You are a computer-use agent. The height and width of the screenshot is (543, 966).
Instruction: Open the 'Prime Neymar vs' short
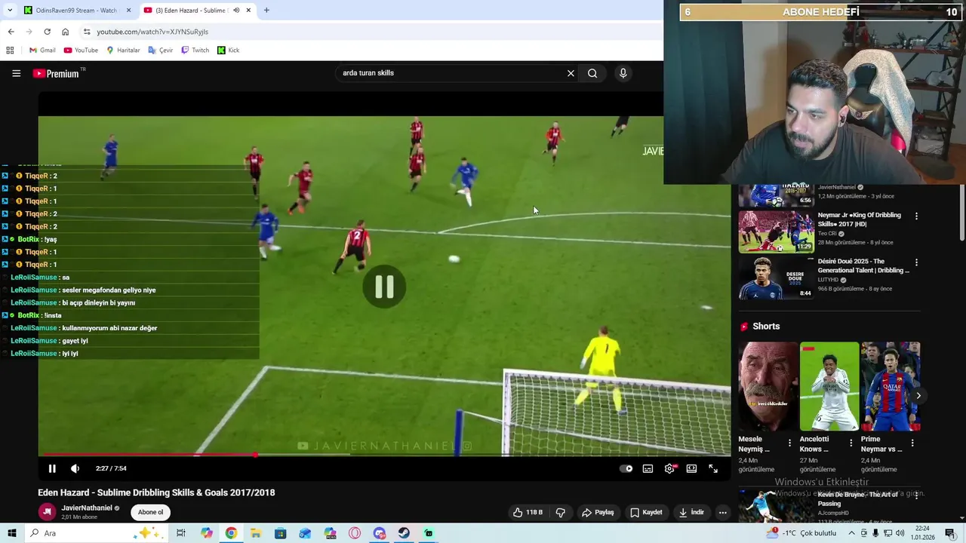tap(891, 386)
